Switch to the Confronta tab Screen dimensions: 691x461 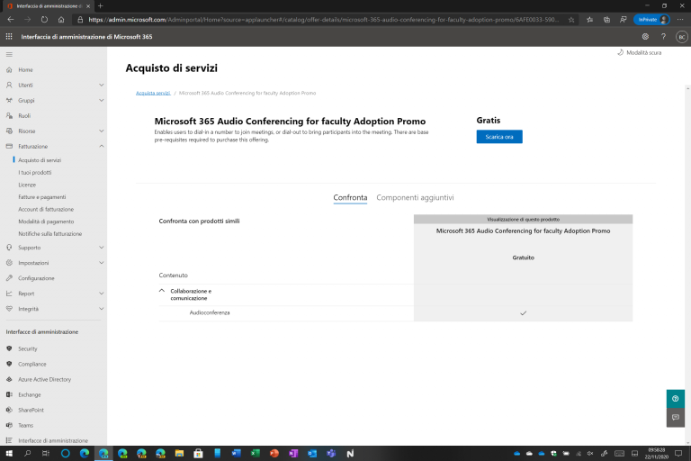click(350, 197)
